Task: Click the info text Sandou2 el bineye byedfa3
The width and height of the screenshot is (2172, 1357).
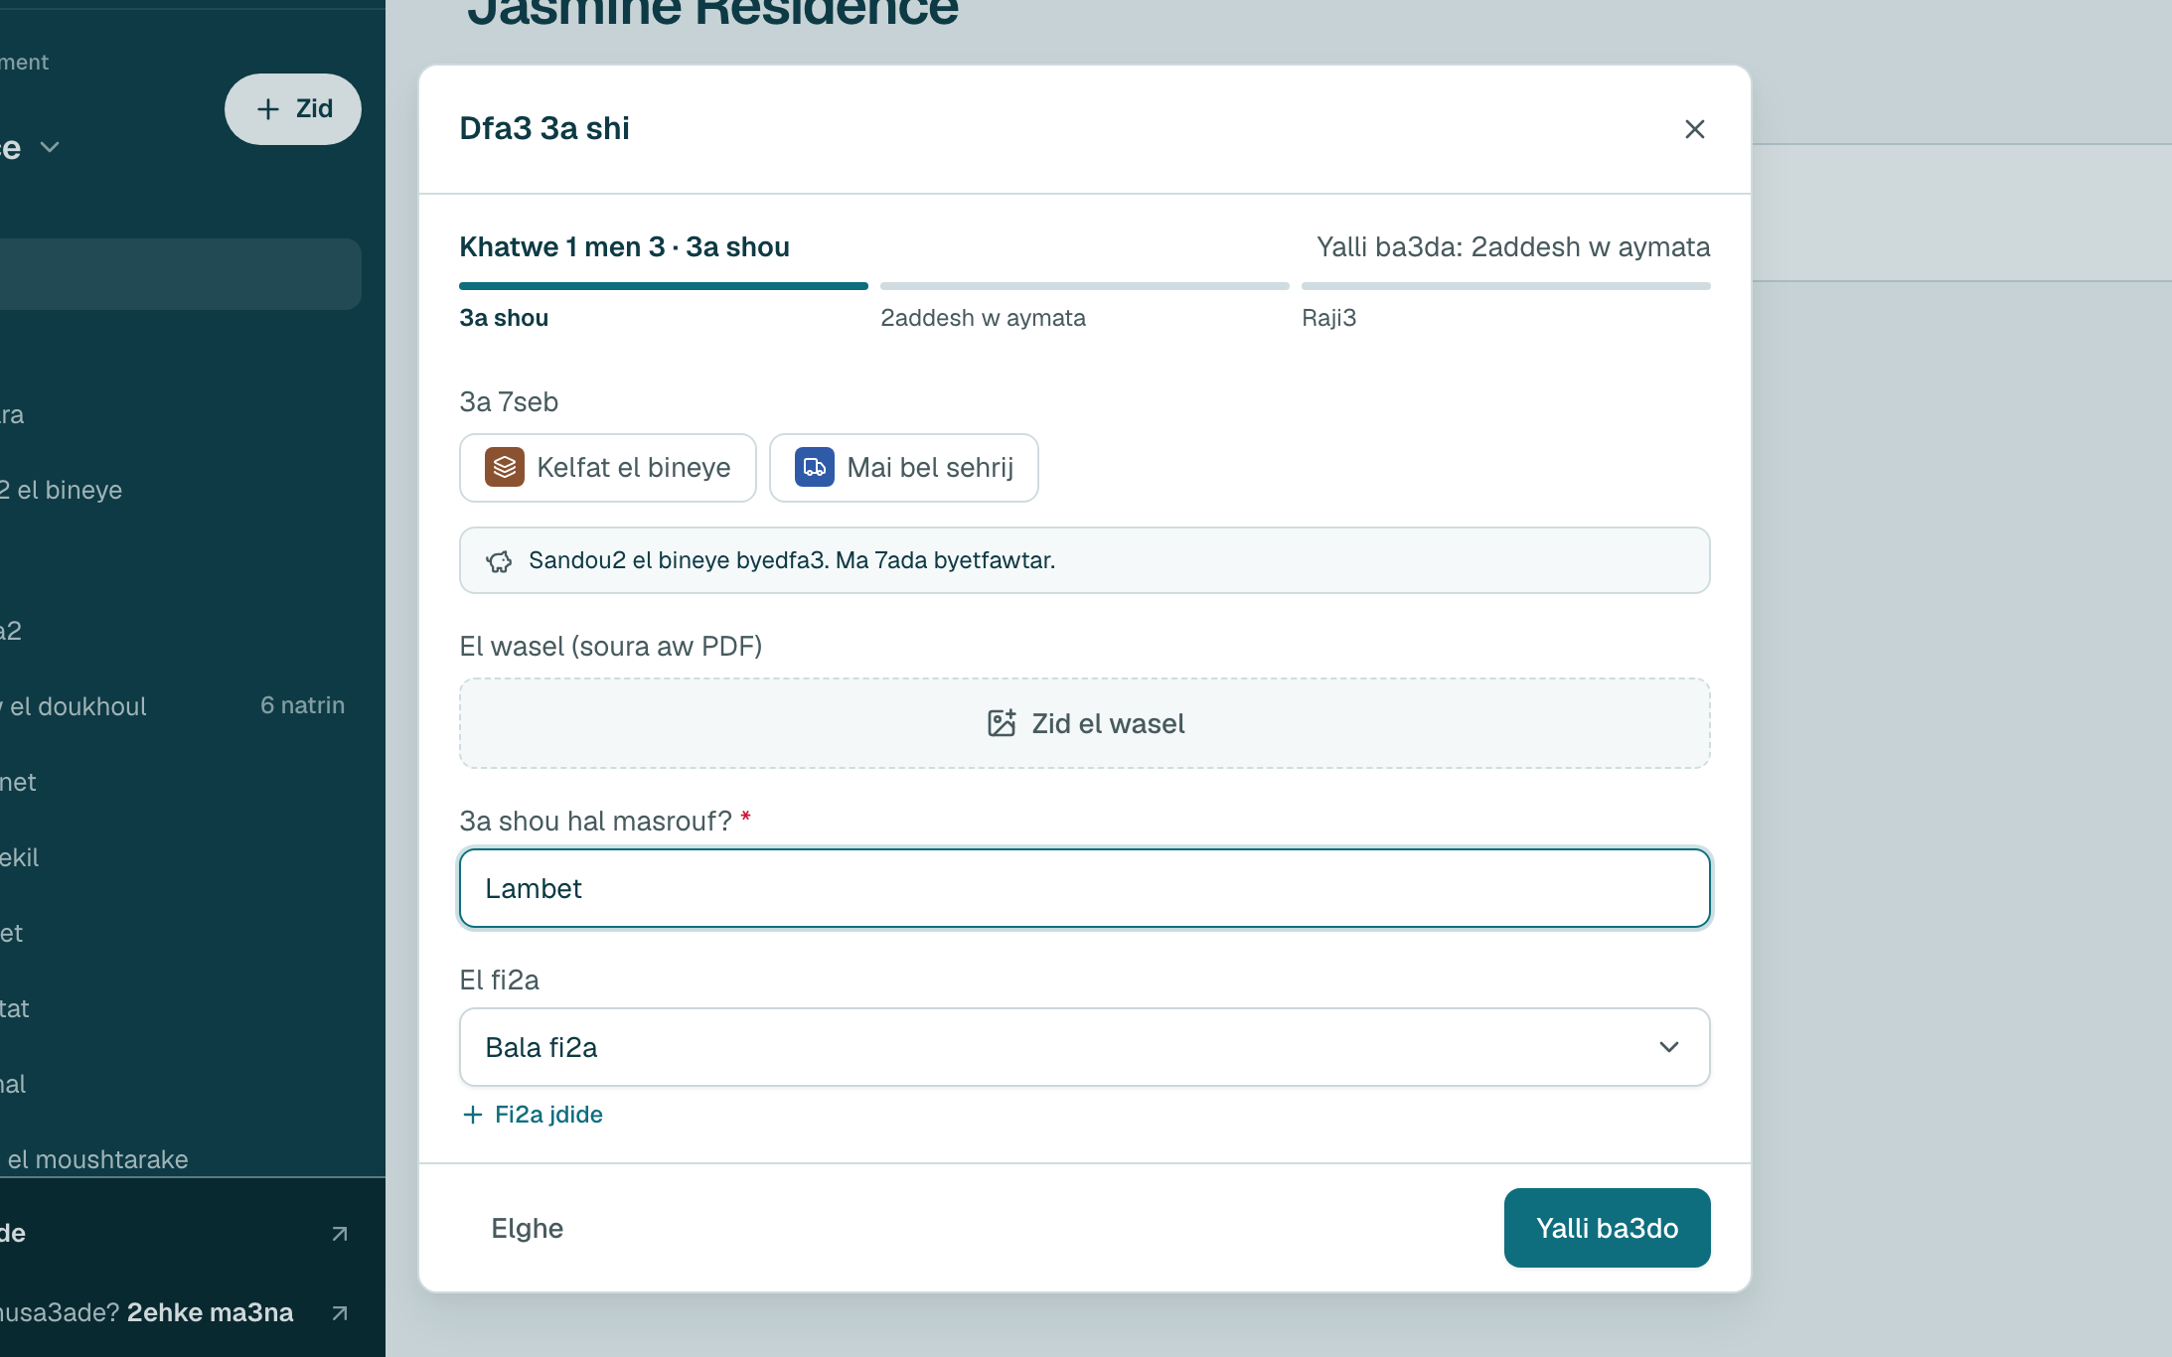Action: point(792,560)
